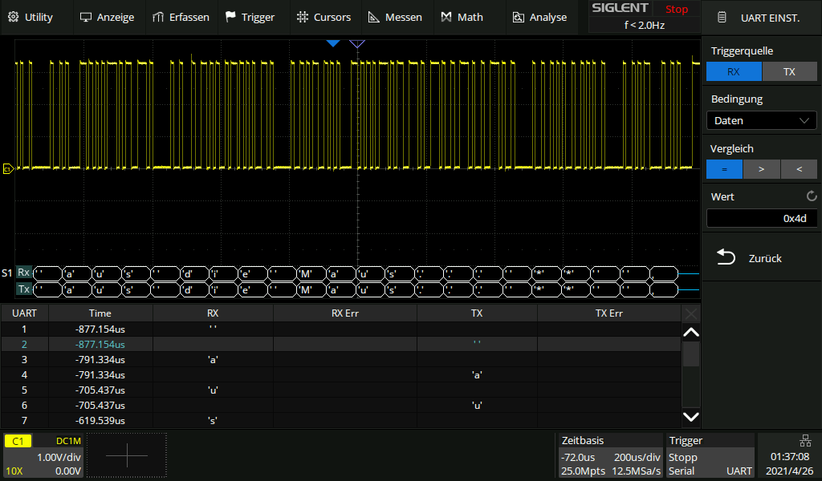The width and height of the screenshot is (822, 481).
Task: Close the UART decode table with X
Action: (690, 313)
